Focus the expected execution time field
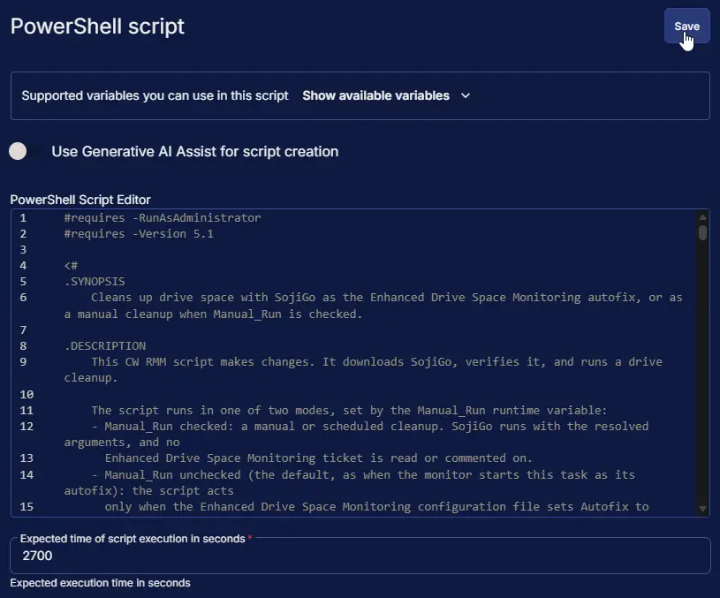 point(360,556)
